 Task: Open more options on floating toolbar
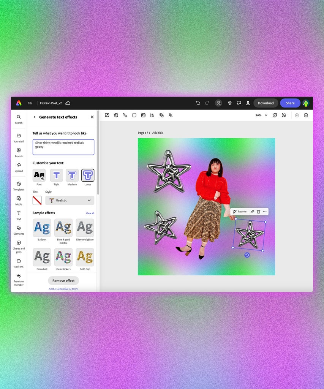point(265,212)
